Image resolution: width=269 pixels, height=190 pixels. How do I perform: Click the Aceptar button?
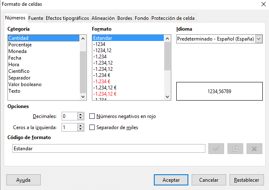171,180
